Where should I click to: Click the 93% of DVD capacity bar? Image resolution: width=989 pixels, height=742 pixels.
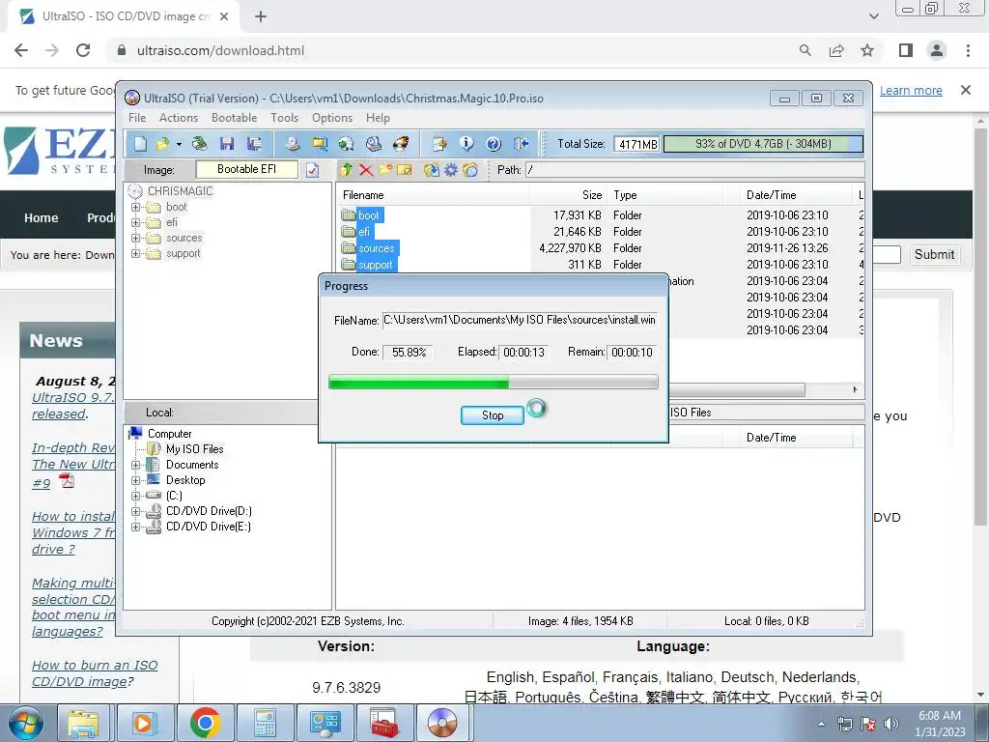[x=763, y=144]
